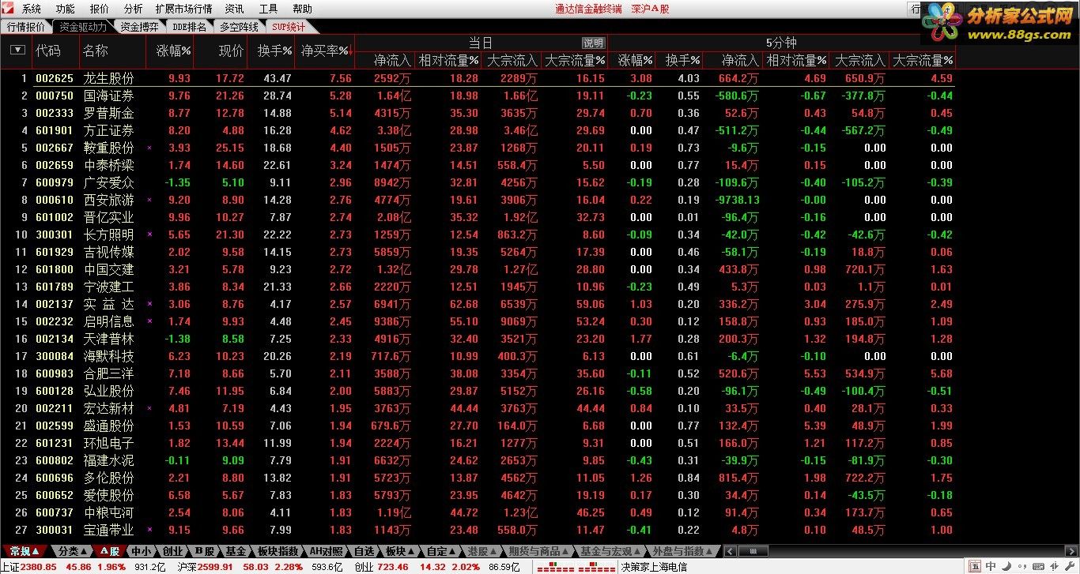Click the × marker next to 长方照明

click(149, 235)
